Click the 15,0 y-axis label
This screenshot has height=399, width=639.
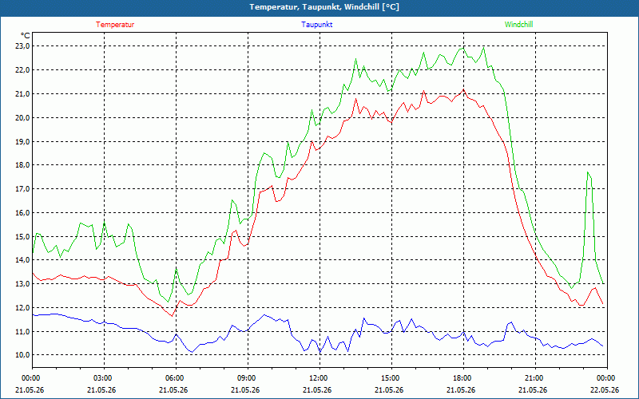click(x=22, y=236)
